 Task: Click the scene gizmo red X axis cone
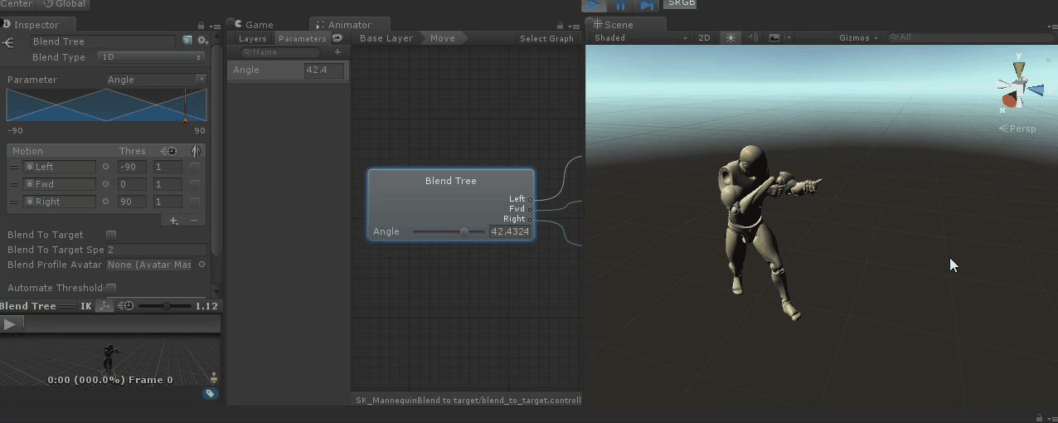1007,101
